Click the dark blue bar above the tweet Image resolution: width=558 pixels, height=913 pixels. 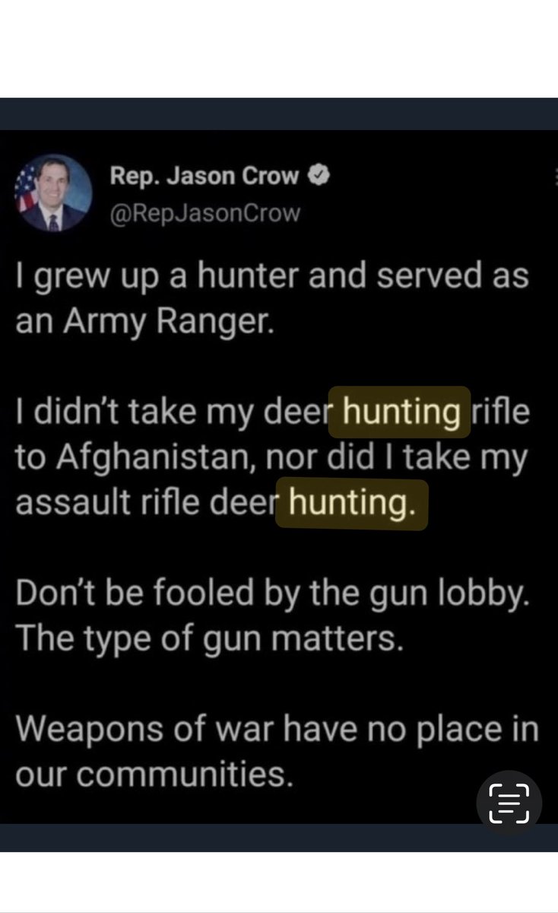279,113
